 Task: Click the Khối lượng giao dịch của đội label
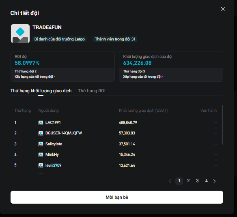tap(148, 57)
